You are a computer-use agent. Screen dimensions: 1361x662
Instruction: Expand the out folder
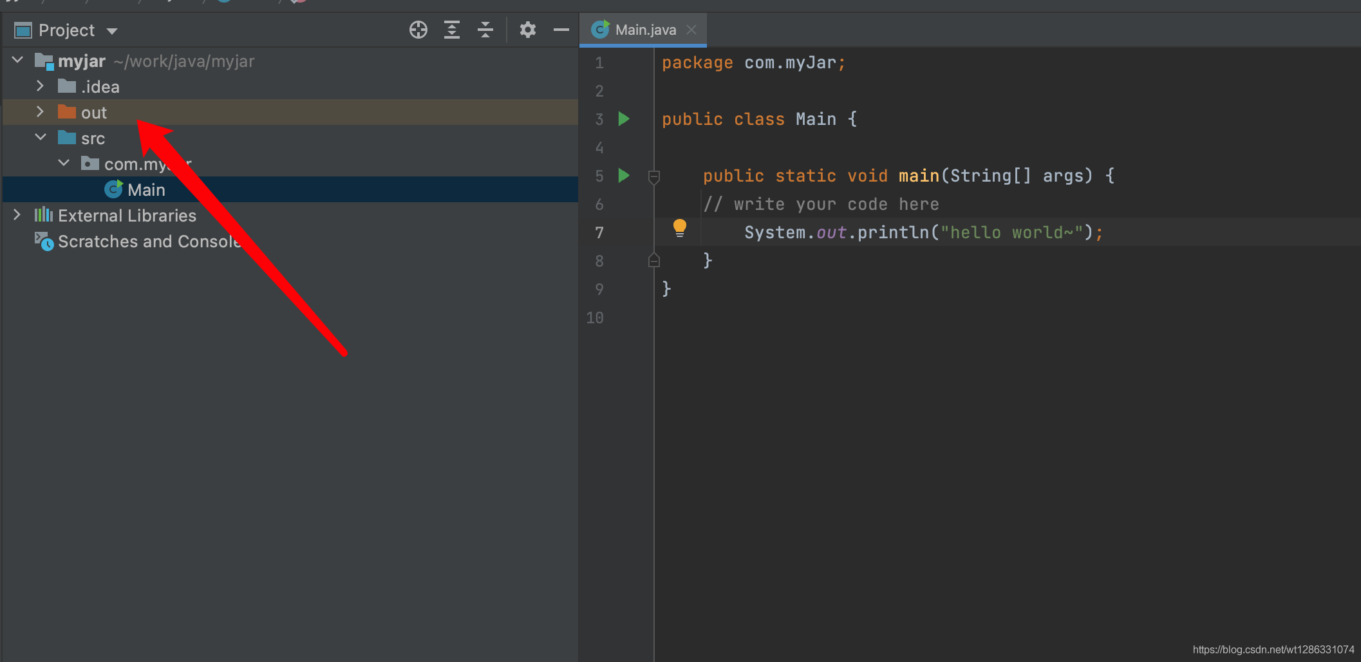[40, 112]
